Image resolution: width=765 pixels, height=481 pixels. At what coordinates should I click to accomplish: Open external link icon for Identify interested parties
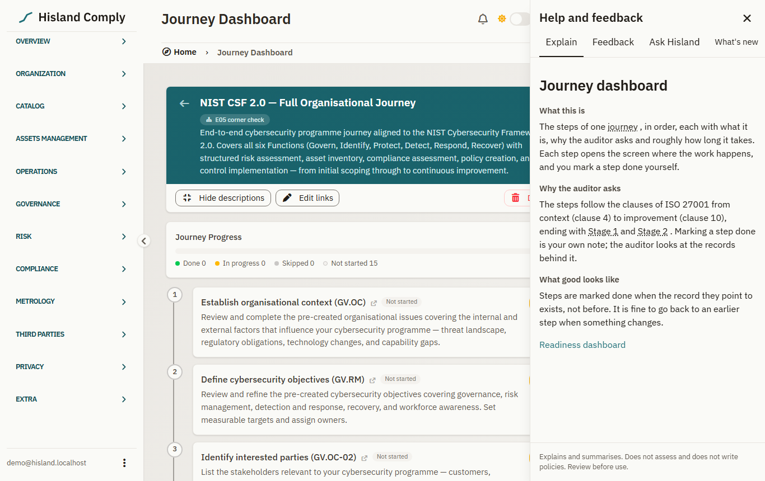pyautogui.click(x=365, y=458)
